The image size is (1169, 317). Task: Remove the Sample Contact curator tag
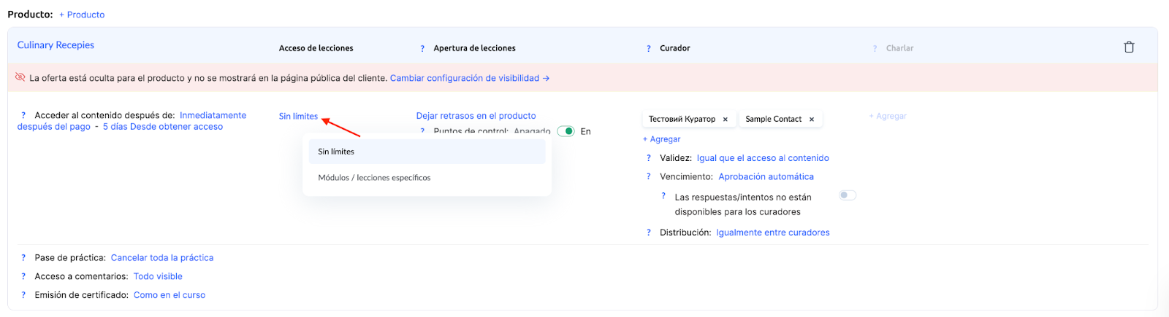click(x=811, y=120)
